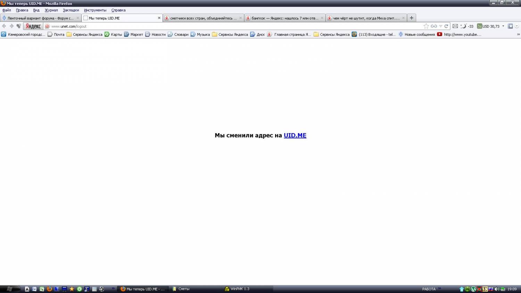Switch to the Ленточный вариант форума tab
The width and height of the screenshot is (521, 293).
click(x=41, y=18)
